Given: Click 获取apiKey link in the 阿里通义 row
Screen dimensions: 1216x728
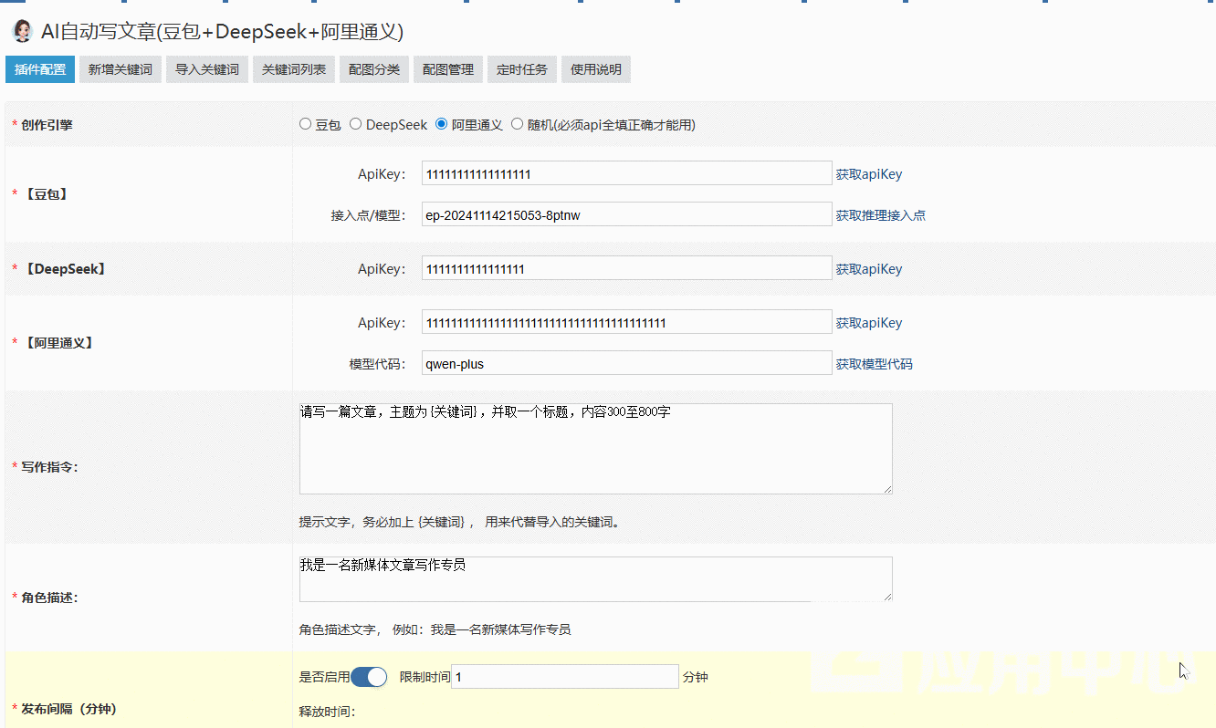Looking at the screenshot, I should [869, 323].
